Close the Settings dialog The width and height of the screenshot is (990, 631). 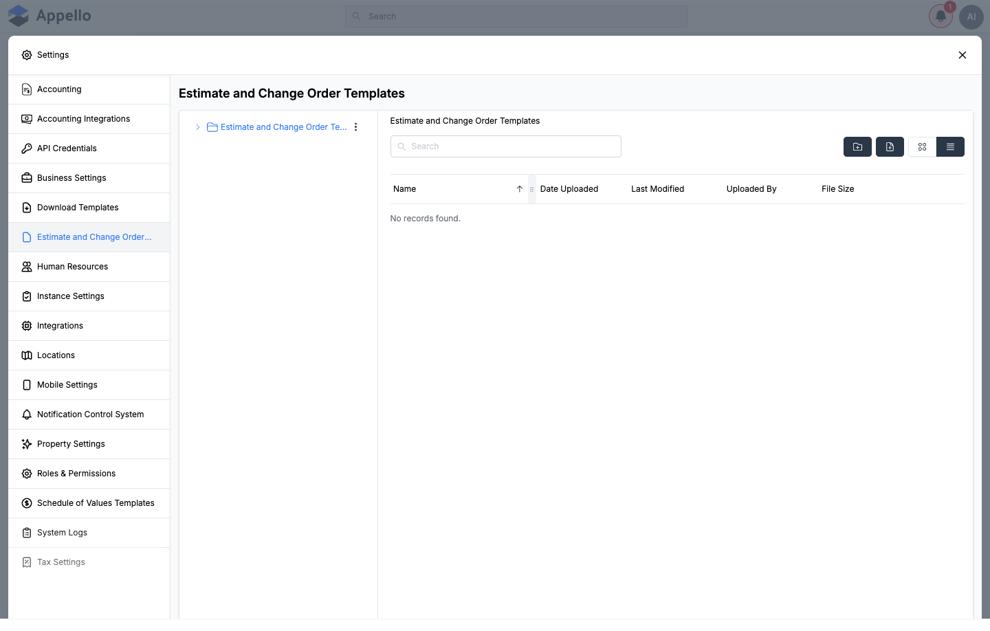pos(962,55)
